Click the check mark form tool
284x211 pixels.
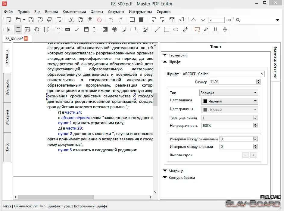pyautogui.click(x=77, y=29)
